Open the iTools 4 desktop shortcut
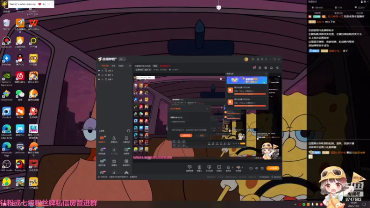The image size is (370, 208). [6, 113]
